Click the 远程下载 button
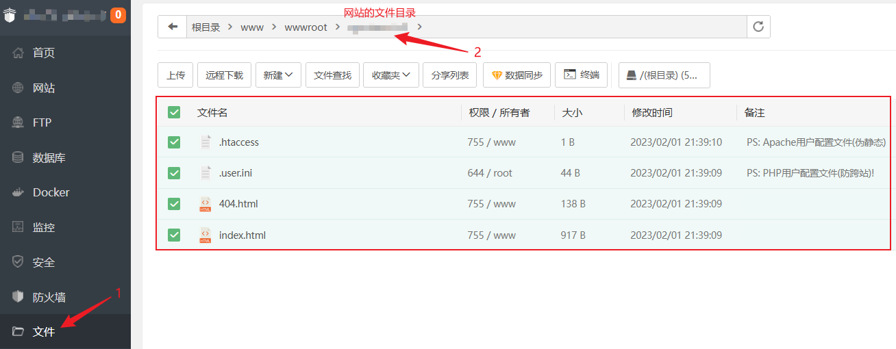Viewport: 896px width, 349px height. pos(225,75)
